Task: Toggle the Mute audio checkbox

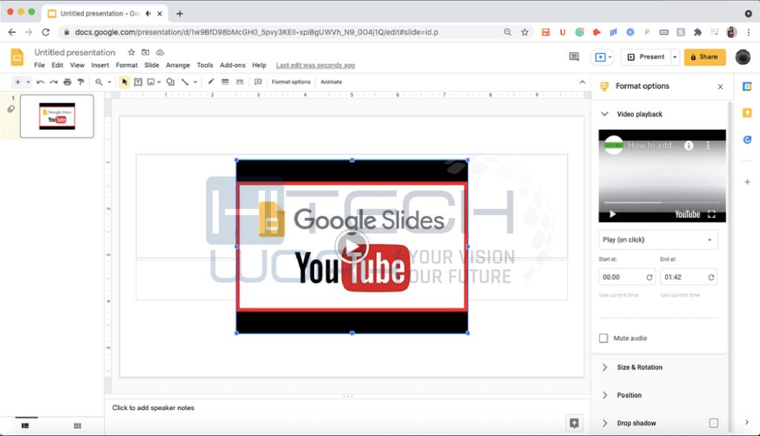Action: tap(603, 338)
